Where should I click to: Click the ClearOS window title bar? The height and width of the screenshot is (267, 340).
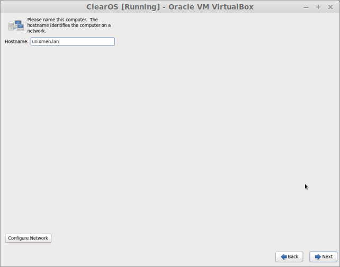point(170,7)
